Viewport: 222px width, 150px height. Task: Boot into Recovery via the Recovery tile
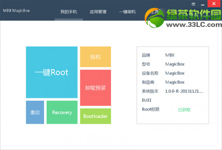tap(62, 112)
